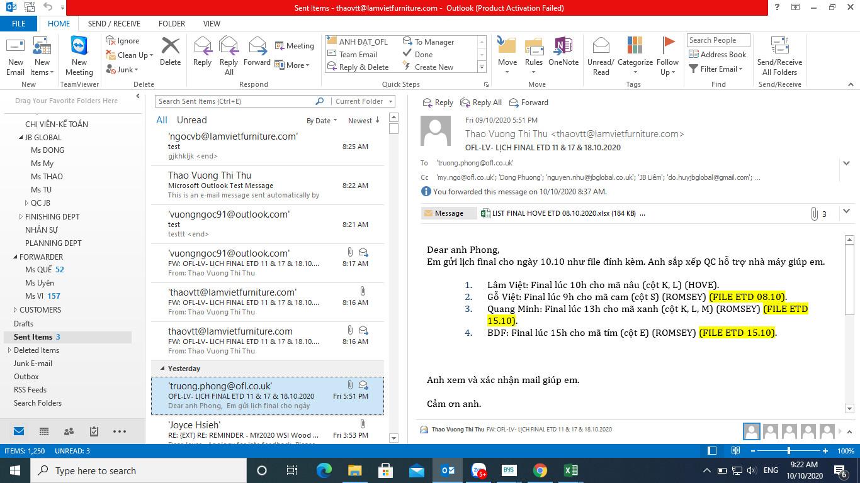860x483 pixels.
Task: Show Unread messages only
Action: tap(192, 120)
